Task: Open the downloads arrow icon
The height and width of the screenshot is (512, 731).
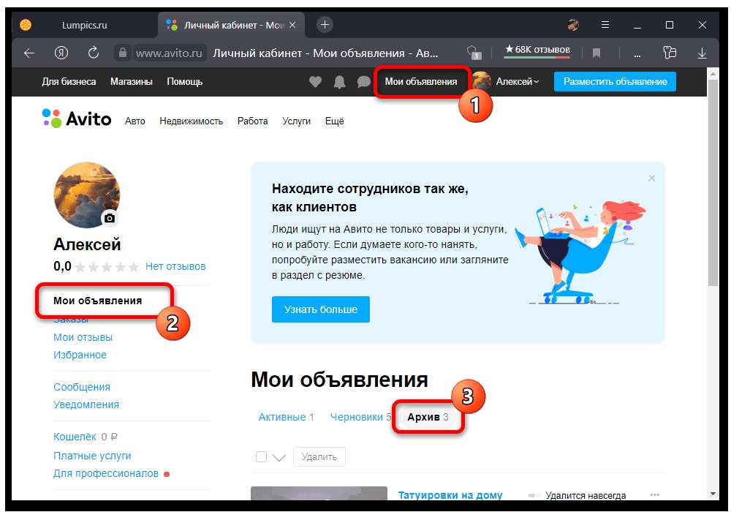Action: (702, 53)
